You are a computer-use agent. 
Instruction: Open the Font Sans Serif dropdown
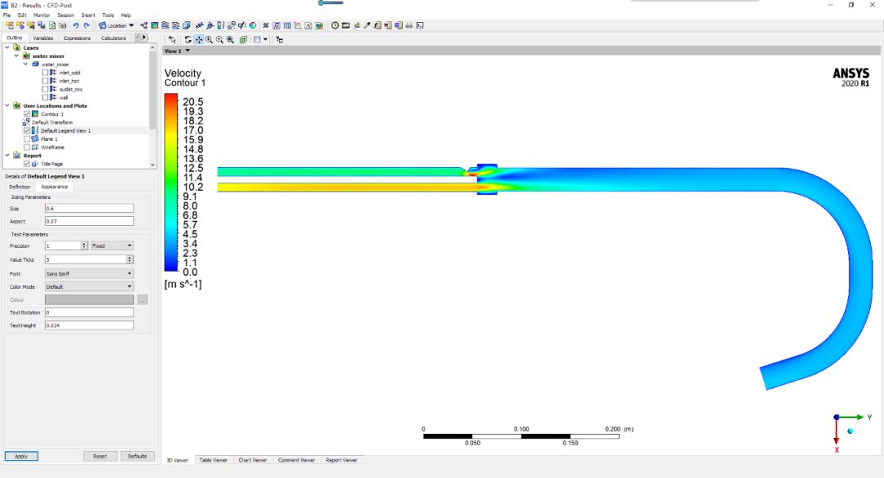point(89,273)
